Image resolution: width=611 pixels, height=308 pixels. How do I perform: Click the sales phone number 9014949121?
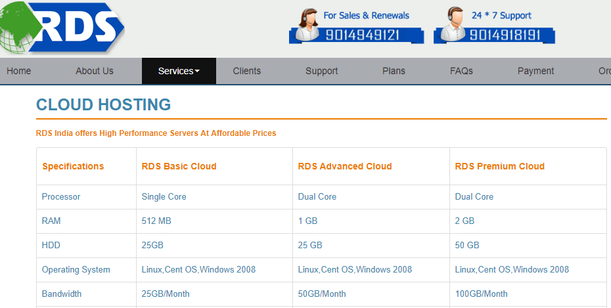pos(363,35)
